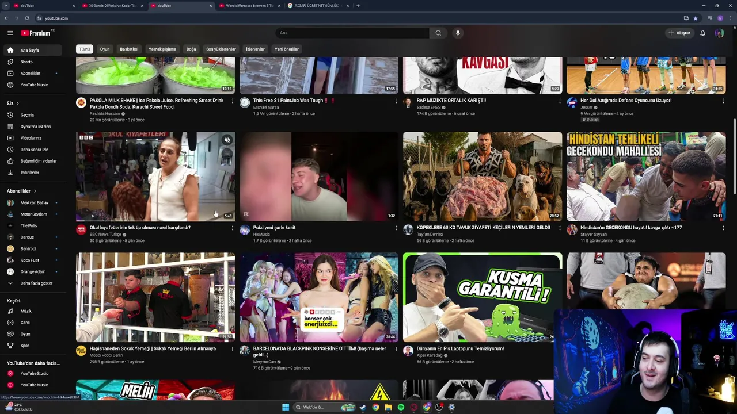Select the İzlenenler filter chip

(255, 49)
